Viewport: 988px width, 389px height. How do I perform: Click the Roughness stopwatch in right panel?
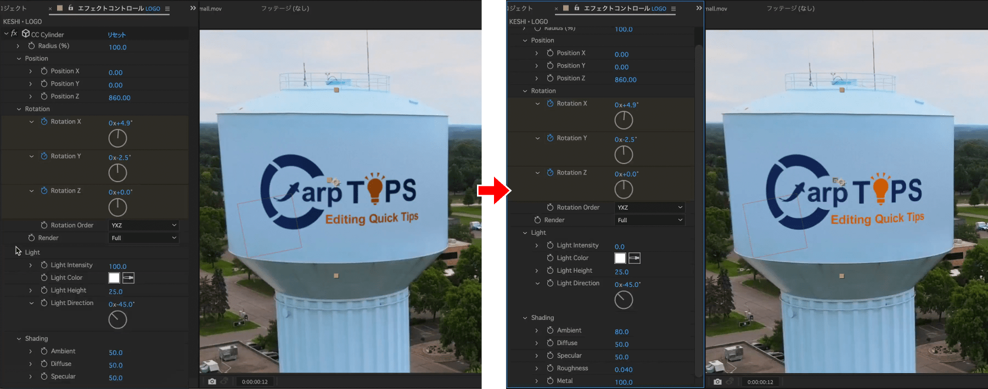[x=550, y=368]
